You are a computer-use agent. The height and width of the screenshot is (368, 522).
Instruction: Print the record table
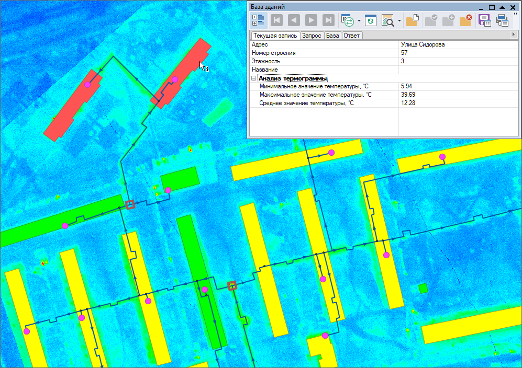(502, 20)
